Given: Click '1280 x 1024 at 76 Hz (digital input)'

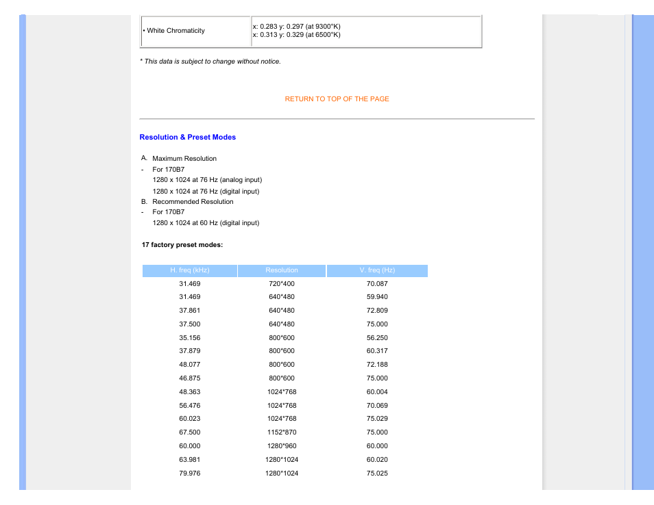Looking at the screenshot, I should coord(206,192).
